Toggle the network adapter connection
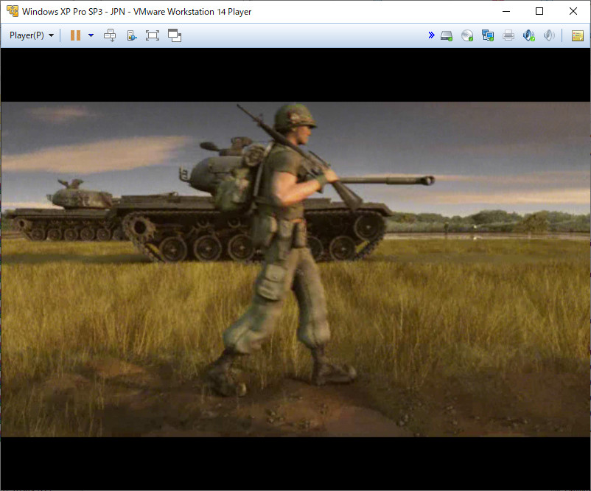 [x=488, y=35]
